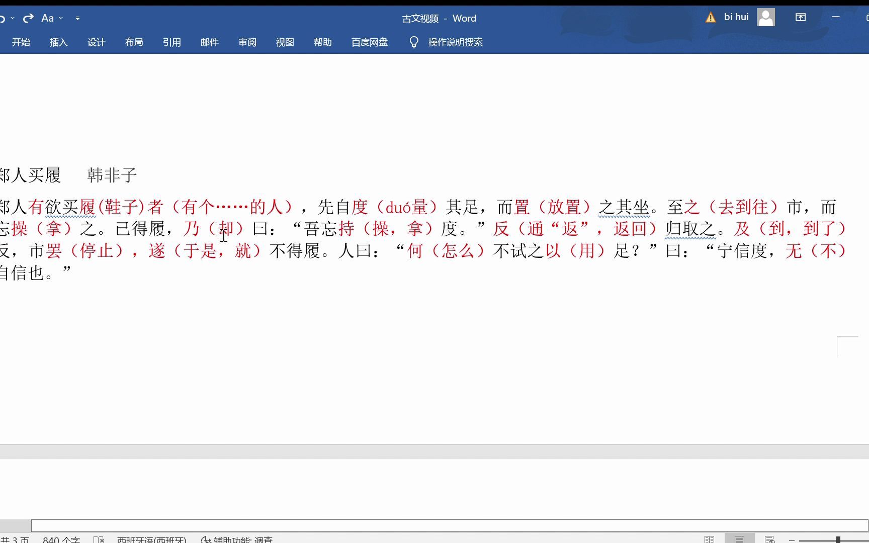Minimize the Word window
Screen dimensions: 869x543
click(x=836, y=17)
